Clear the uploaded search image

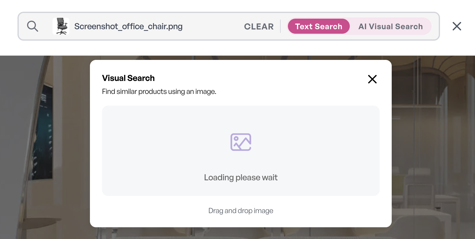259,26
